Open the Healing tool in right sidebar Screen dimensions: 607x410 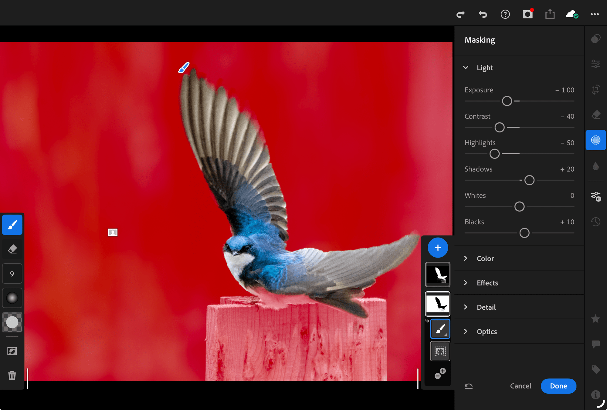[595, 115]
